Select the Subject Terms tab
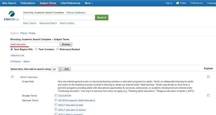This screenshot has width=216, height=115. [x=48, y=3]
